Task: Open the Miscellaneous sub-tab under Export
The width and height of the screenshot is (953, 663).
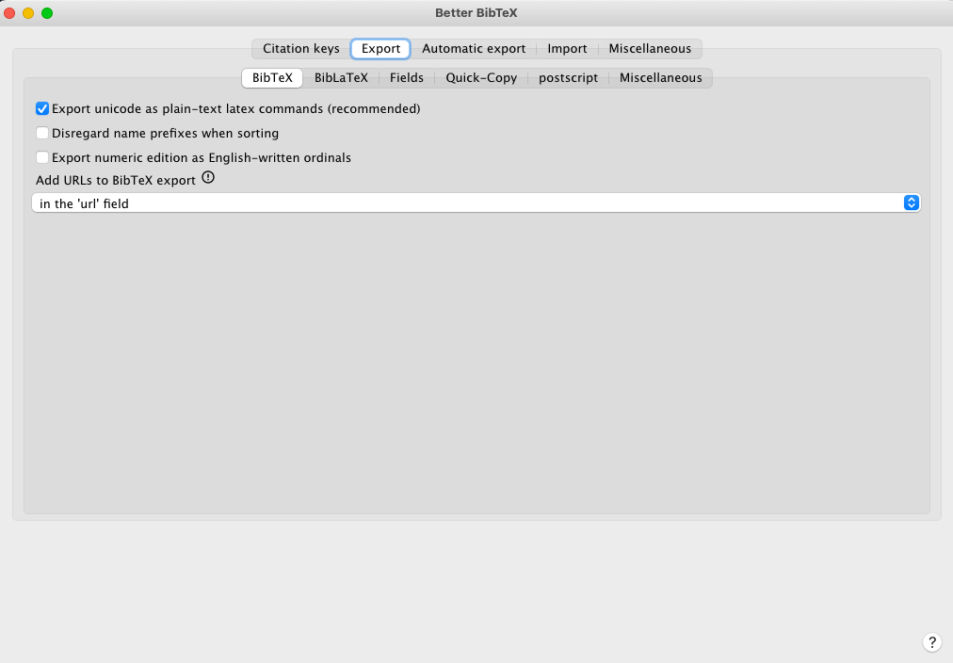Action: tap(661, 78)
